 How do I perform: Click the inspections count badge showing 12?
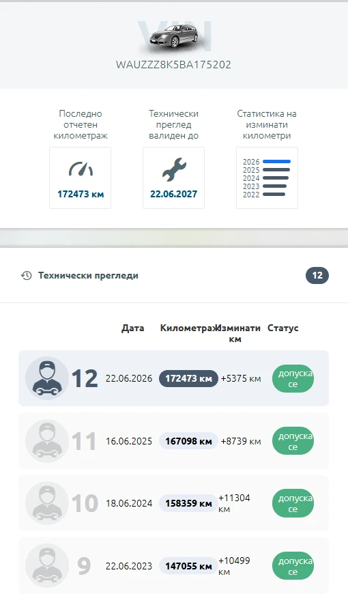[x=317, y=275]
